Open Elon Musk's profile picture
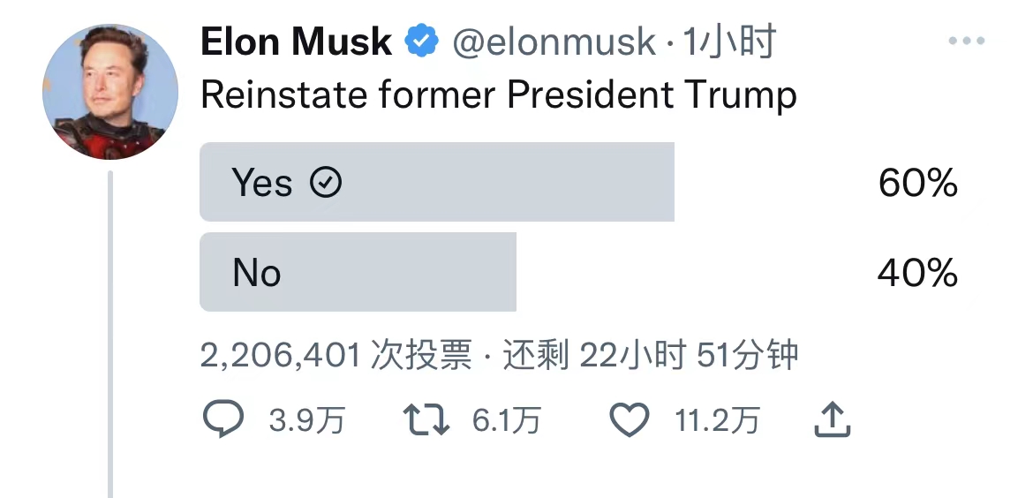1033x498 pixels. point(109,92)
